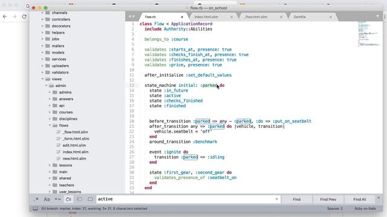Collapse the views folder

coord(42,79)
